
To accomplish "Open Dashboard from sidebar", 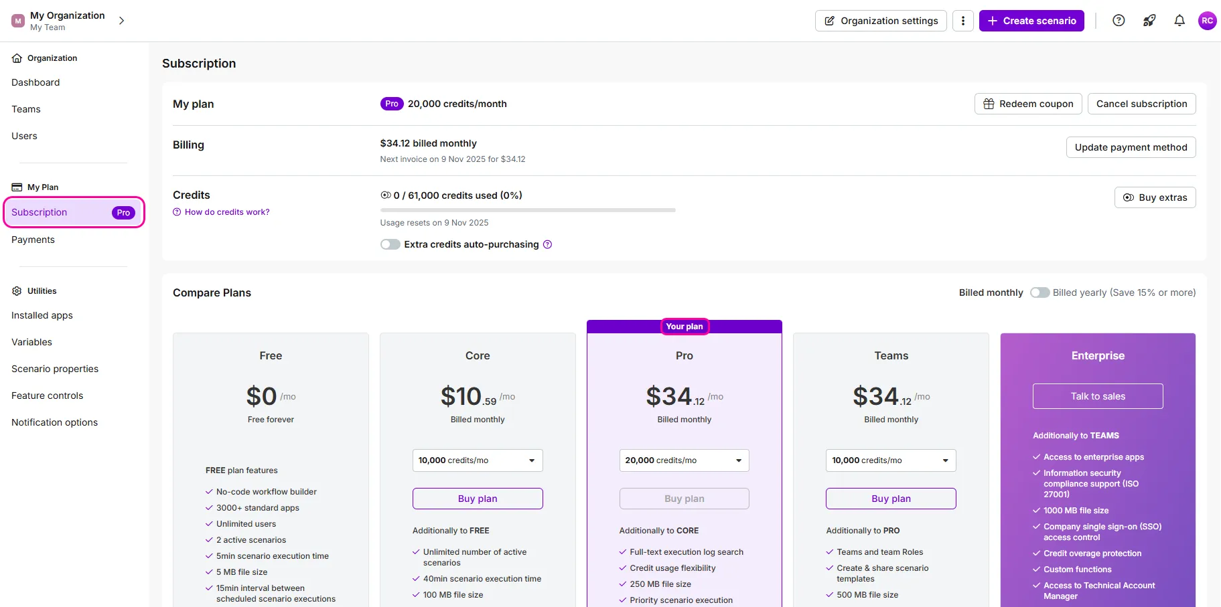I will pos(35,82).
